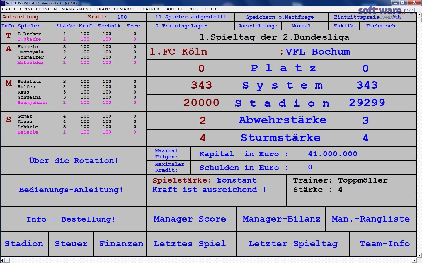The width and height of the screenshot is (422, 263).
Task: Click the Trainer: Toppmöller text
Action: coord(340,180)
